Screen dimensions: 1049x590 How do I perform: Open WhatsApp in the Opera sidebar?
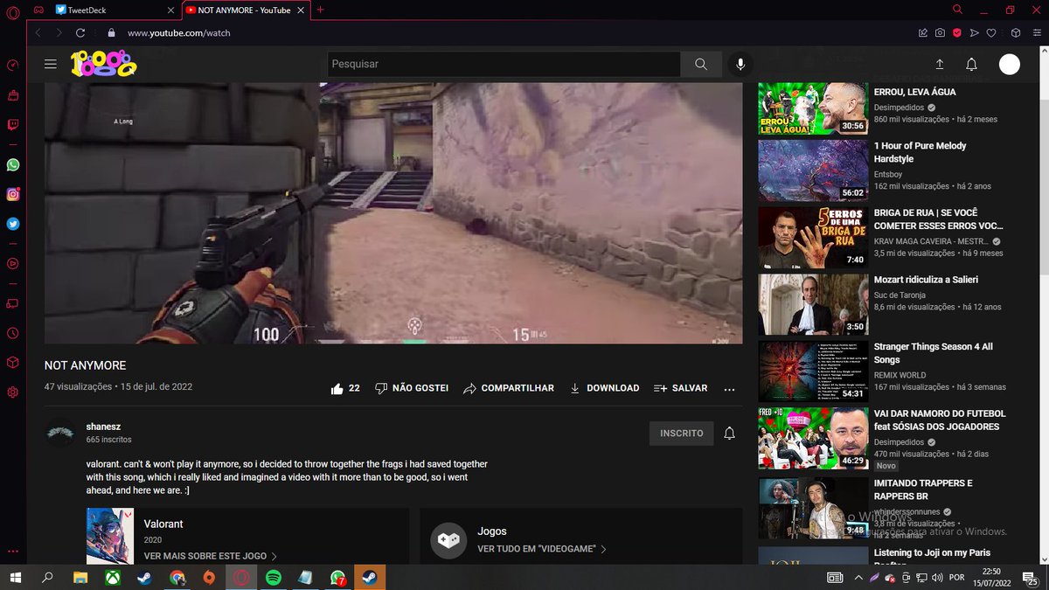(12, 164)
